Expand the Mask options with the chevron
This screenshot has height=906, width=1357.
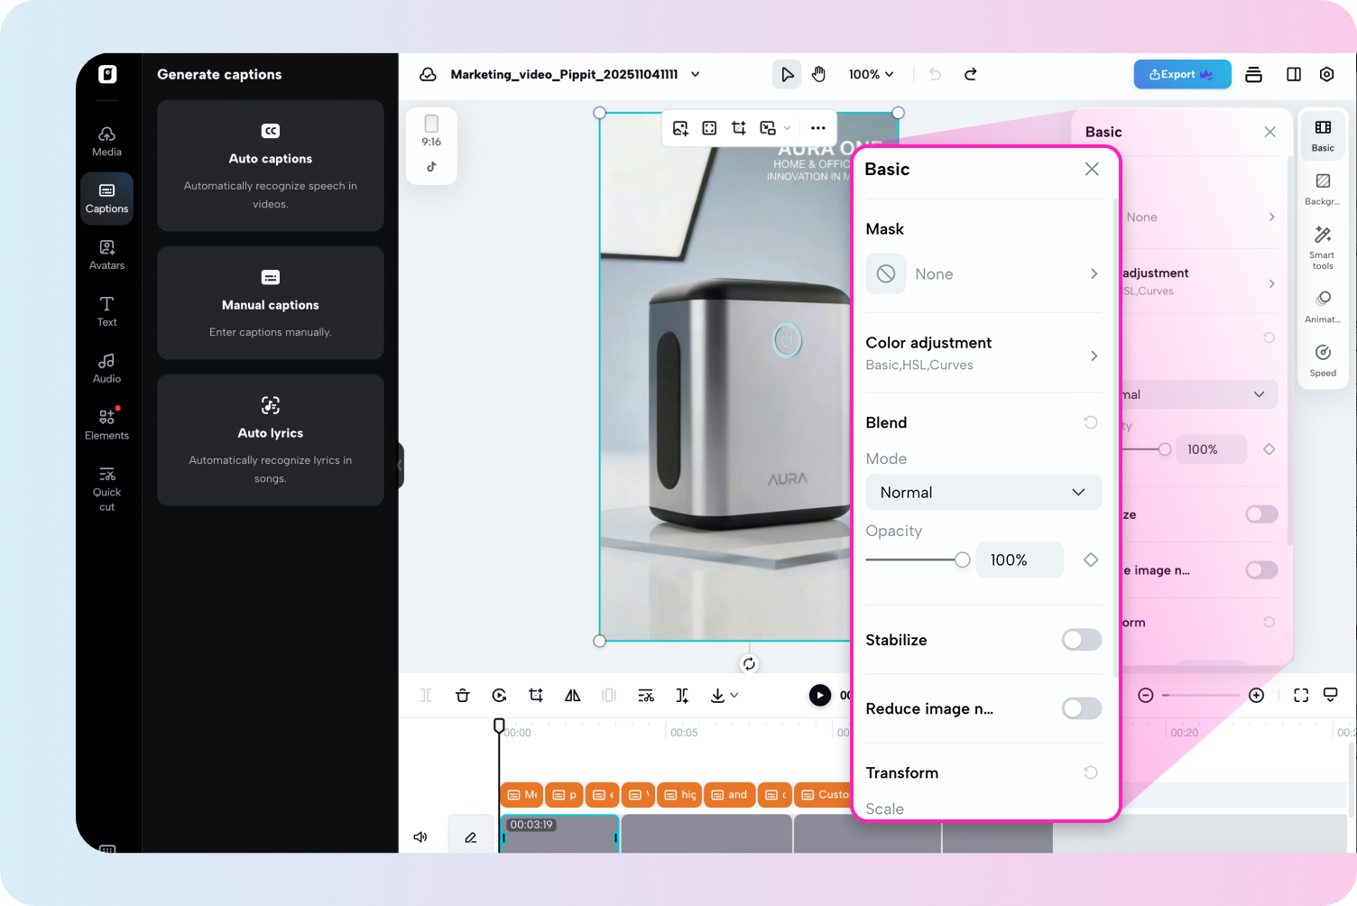[x=1093, y=273]
